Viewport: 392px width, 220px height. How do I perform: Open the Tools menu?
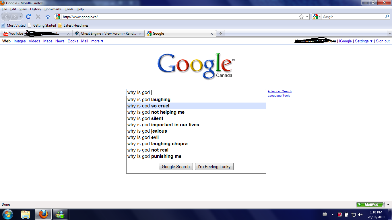(69, 9)
